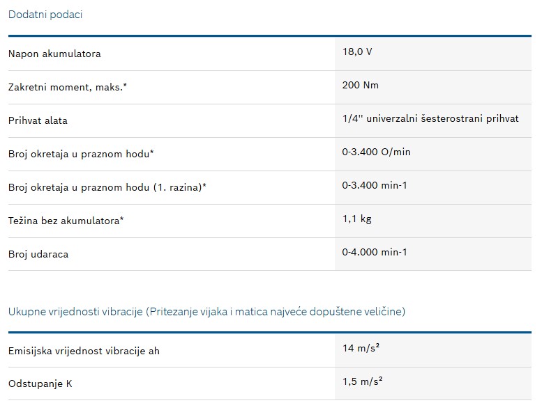Select the Prihvat alata row label

pos(38,120)
